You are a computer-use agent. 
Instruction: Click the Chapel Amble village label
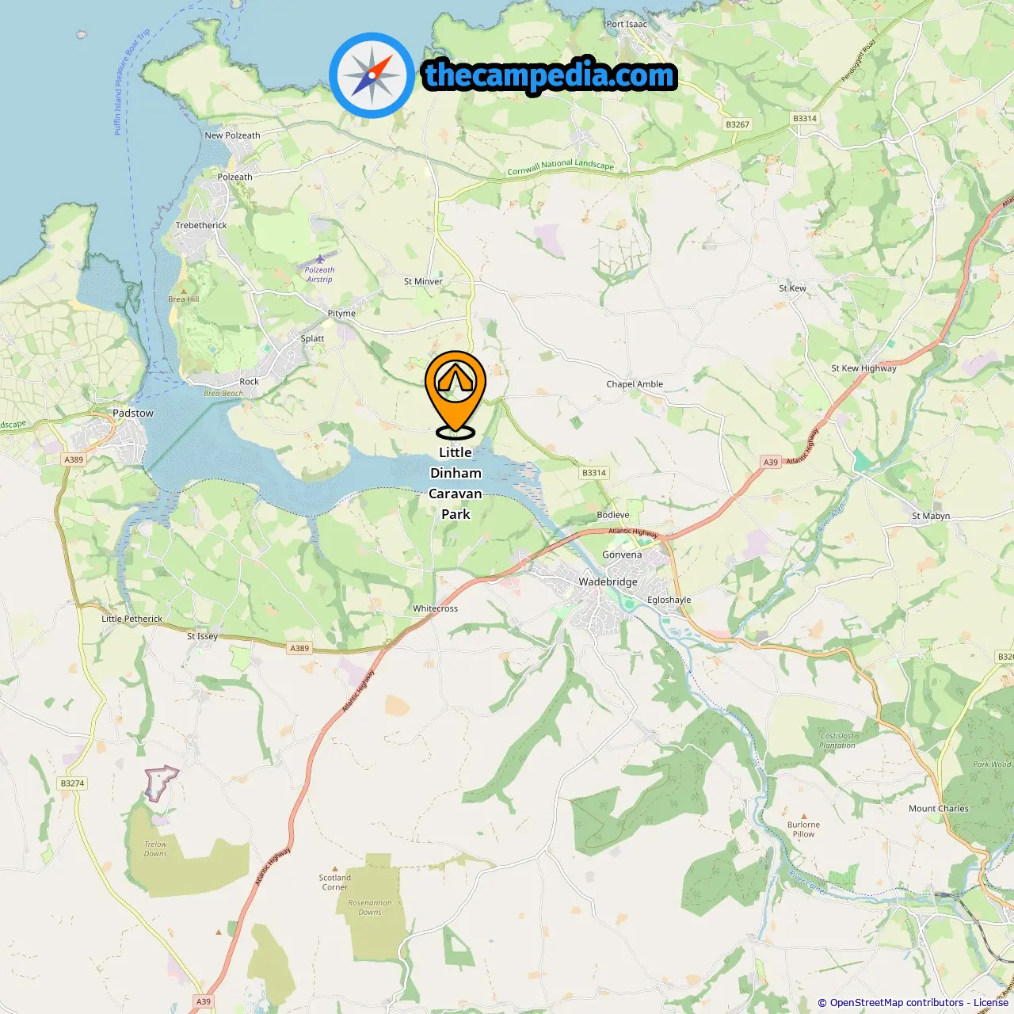click(635, 384)
